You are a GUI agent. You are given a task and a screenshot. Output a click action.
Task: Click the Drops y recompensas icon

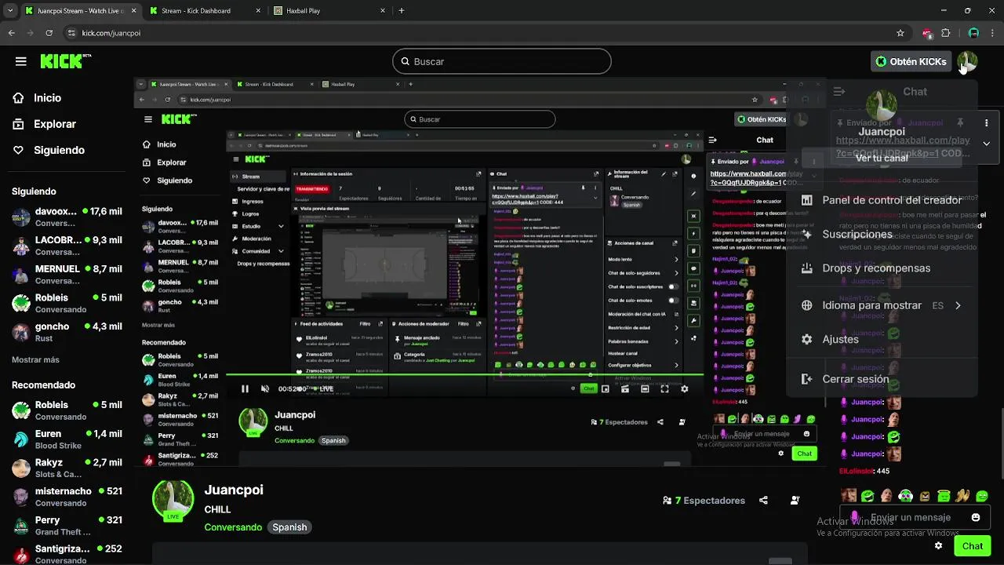coord(806,268)
